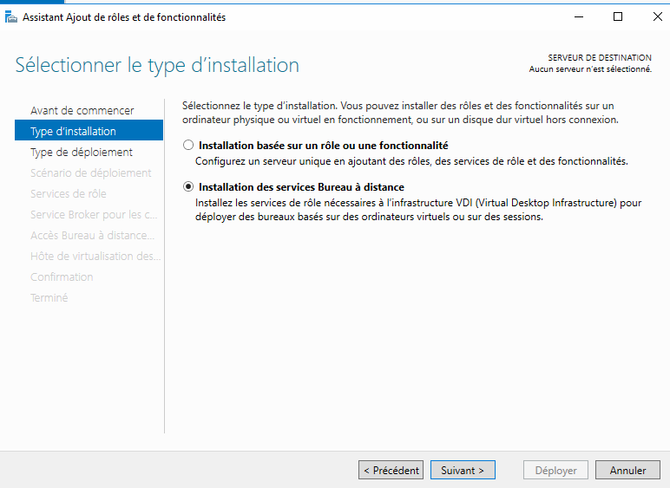This screenshot has height=488, width=670.
Task: Click the Scénario de déploiement step
Action: (x=90, y=172)
